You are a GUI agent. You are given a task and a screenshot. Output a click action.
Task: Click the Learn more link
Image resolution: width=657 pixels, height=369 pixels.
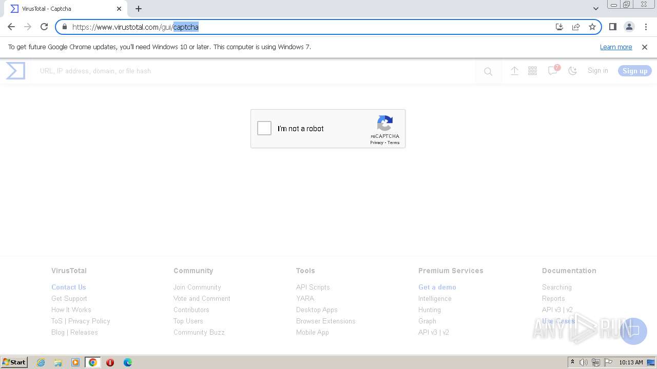tap(616, 47)
